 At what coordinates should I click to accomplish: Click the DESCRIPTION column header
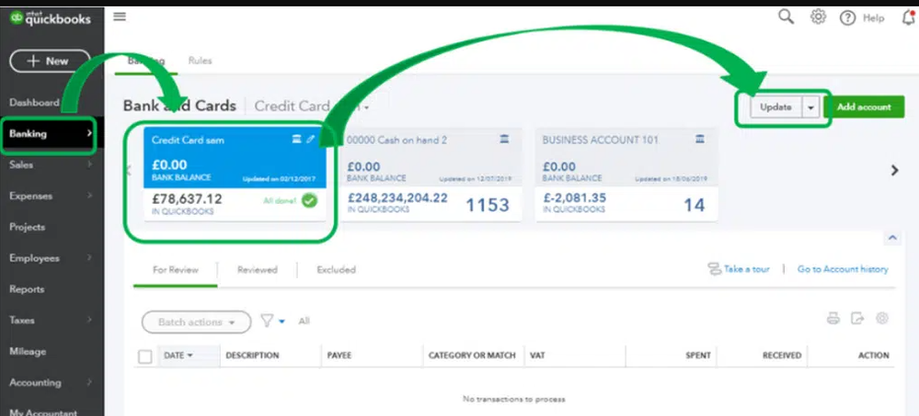coord(252,355)
